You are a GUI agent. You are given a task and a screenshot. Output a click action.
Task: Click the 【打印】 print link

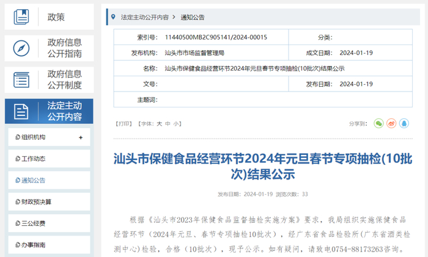(x=124, y=124)
